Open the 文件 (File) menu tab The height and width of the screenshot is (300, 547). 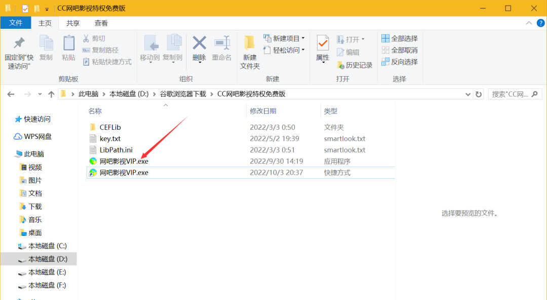(x=16, y=23)
